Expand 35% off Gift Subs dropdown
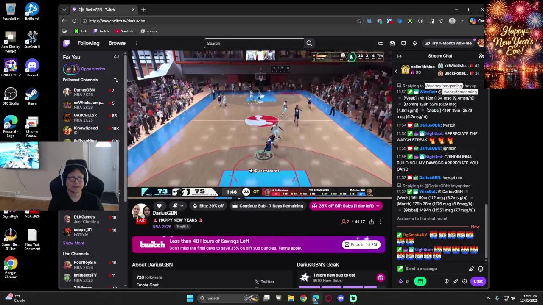This screenshot has width=543, height=305. [x=378, y=206]
